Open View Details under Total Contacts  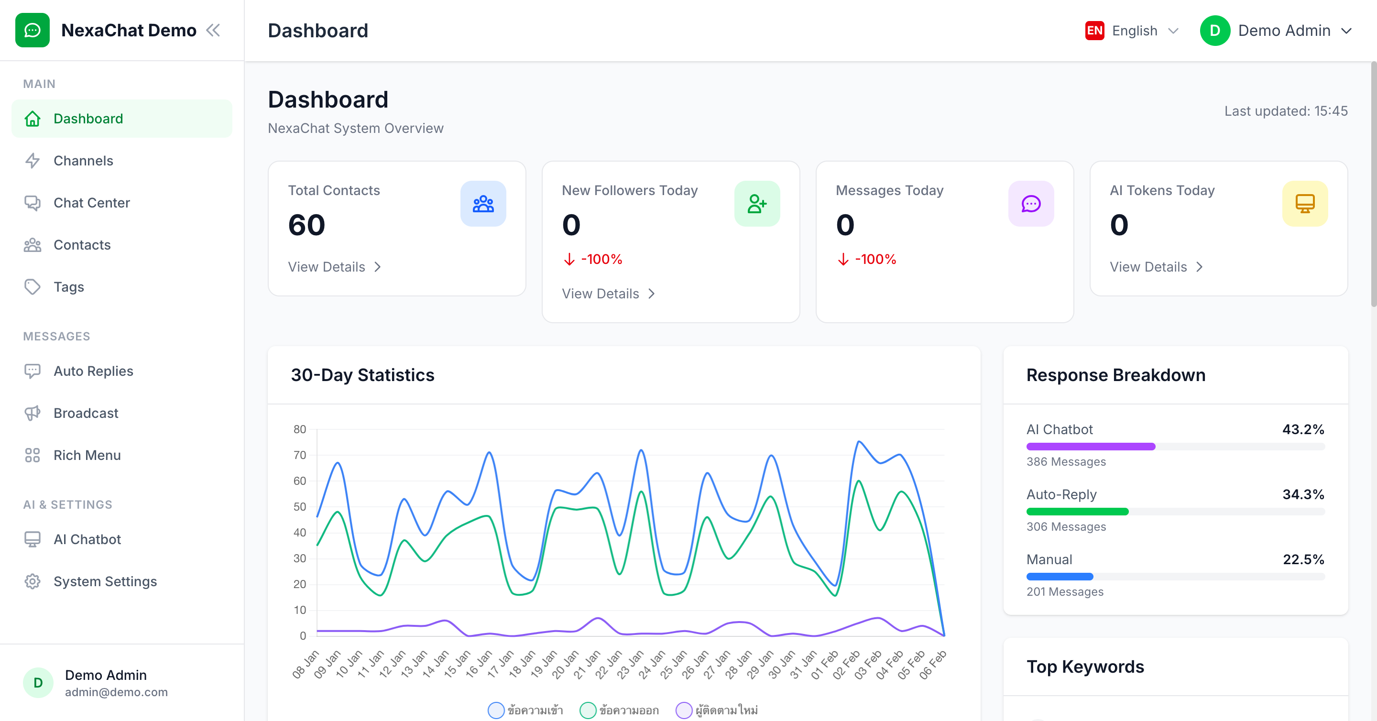(x=335, y=267)
